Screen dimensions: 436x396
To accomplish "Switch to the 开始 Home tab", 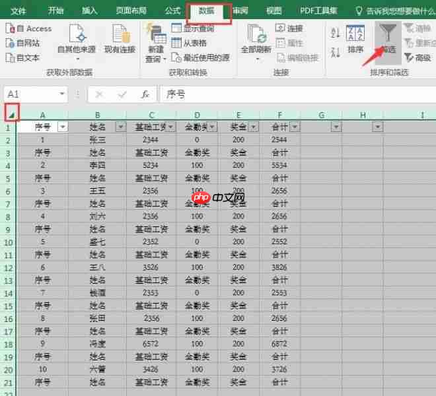I will coord(55,11).
